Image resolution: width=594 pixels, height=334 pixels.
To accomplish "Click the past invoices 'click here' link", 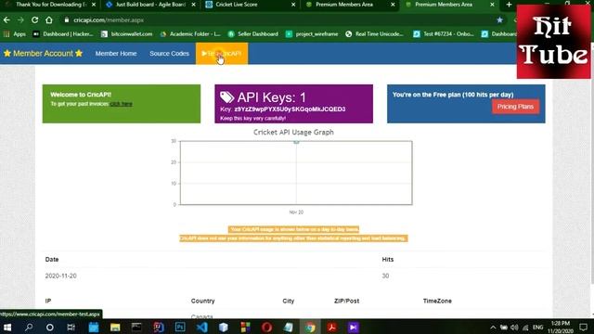I will click(122, 104).
